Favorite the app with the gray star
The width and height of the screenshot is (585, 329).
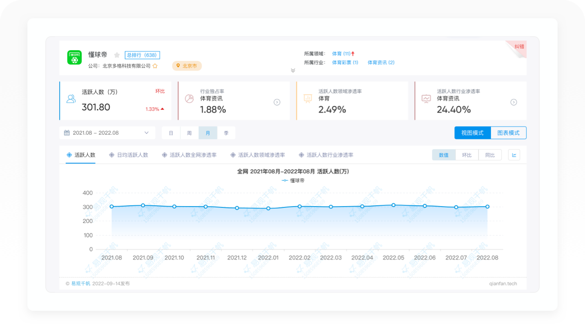tap(117, 55)
